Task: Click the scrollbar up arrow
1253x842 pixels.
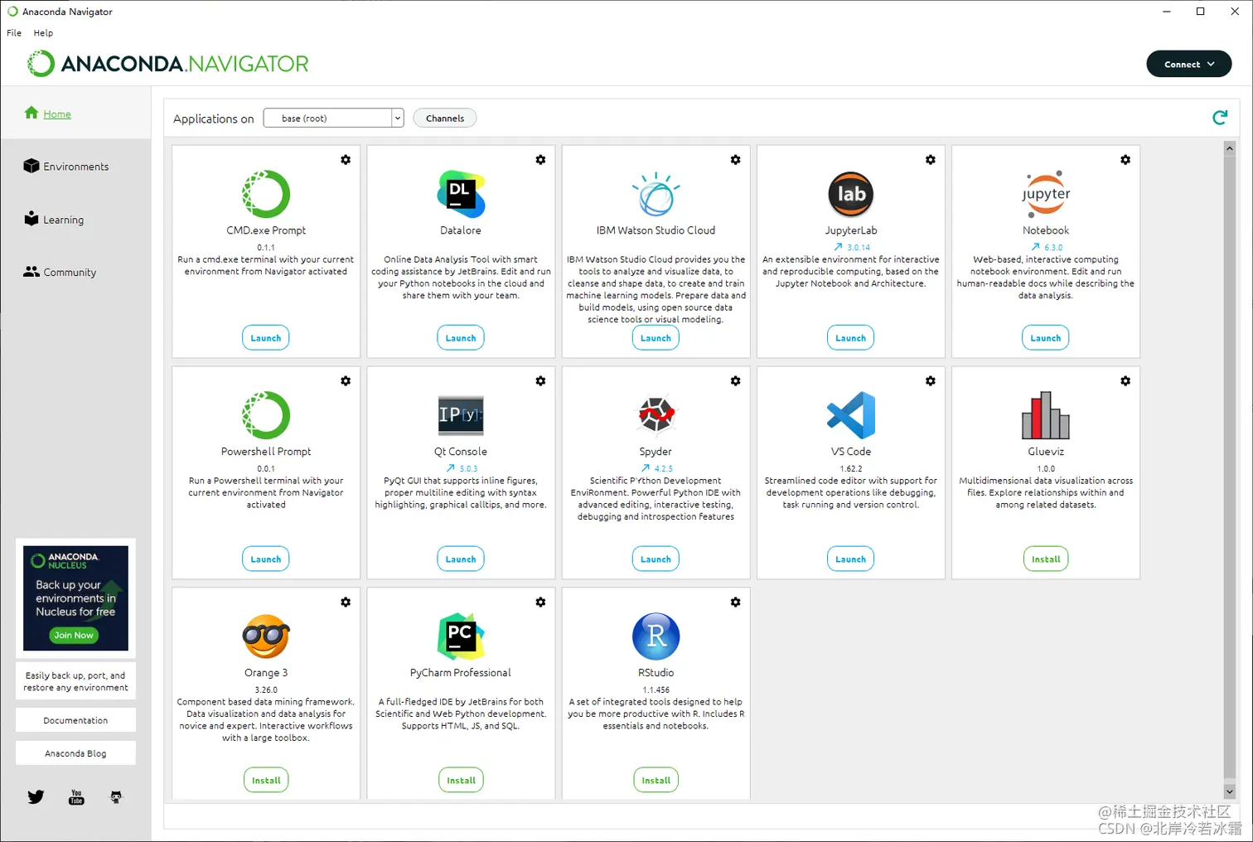Action: 1230,148
